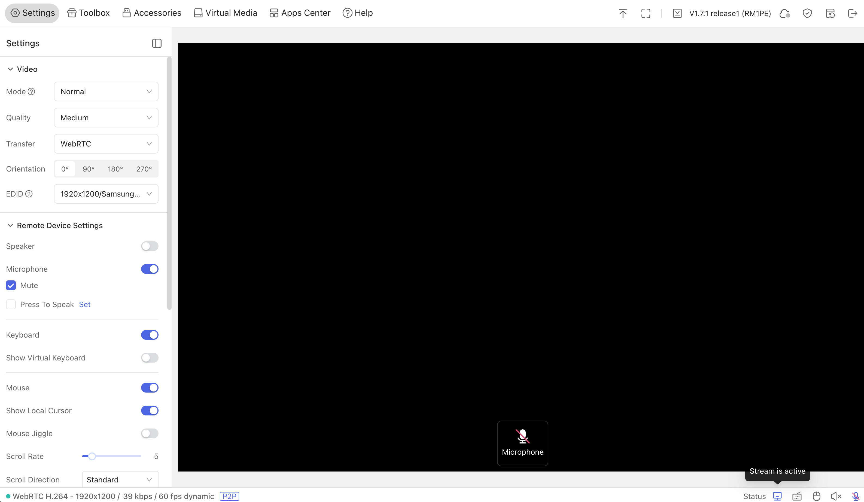Click the shield security icon
Viewport: 864px width, 502px height.
coord(807,13)
